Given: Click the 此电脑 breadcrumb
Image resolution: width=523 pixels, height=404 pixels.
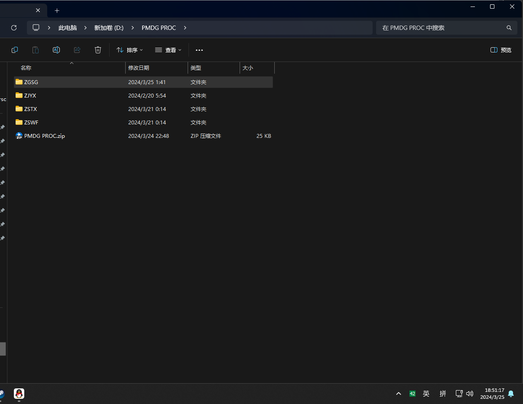Looking at the screenshot, I should click(x=68, y=28).
